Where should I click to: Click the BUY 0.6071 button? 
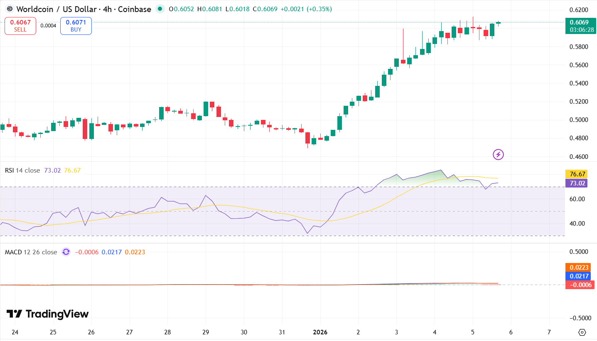(76, 25)
